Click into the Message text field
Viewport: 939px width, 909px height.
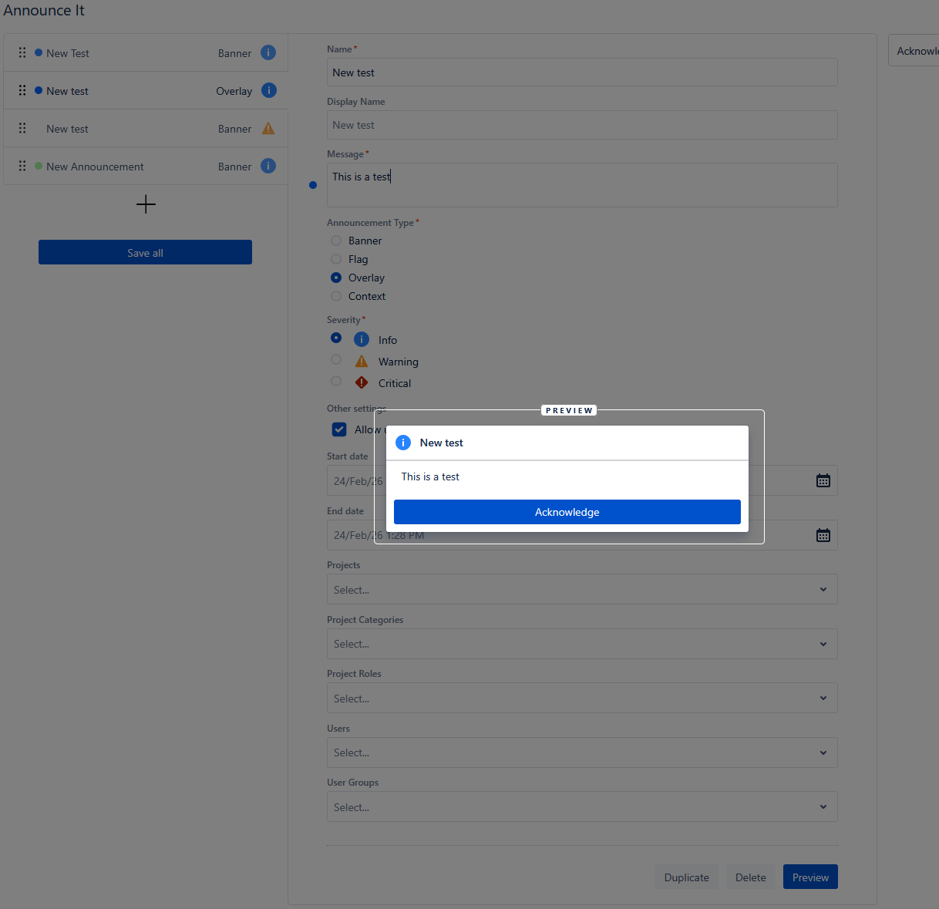click(x=581, y=186)
